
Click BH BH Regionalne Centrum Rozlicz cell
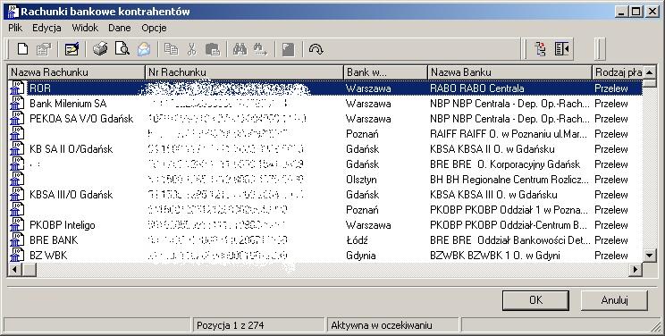tap(509, 180)
